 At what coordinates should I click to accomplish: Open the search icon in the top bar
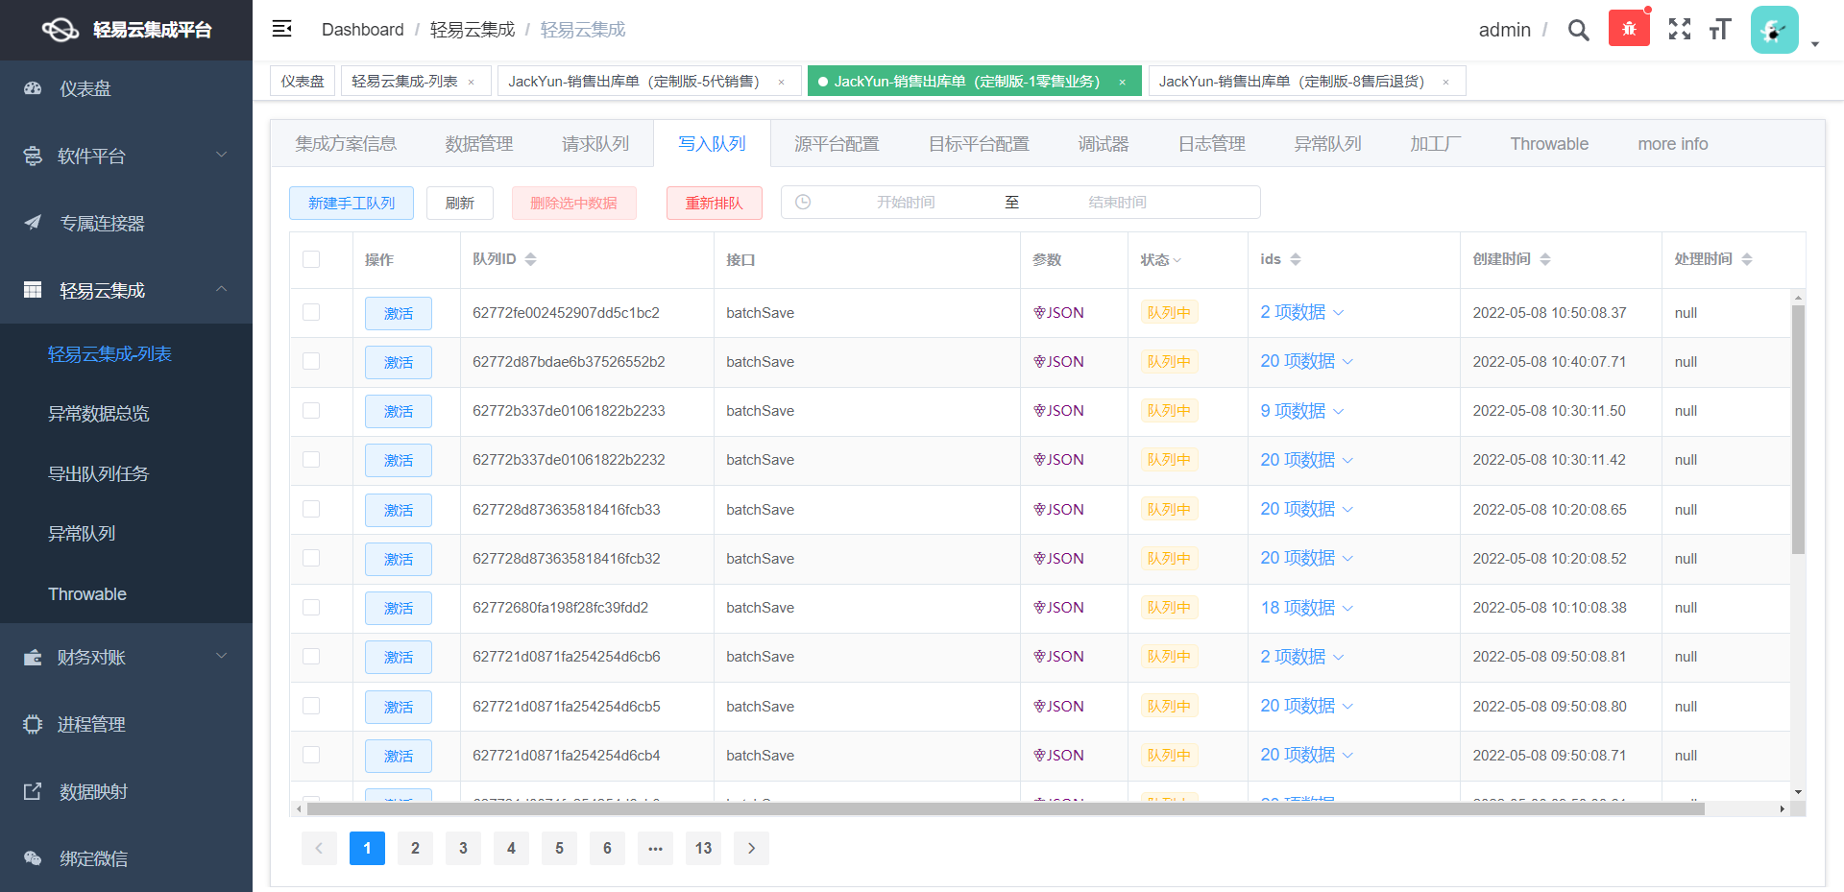(x=1578, y=30)
